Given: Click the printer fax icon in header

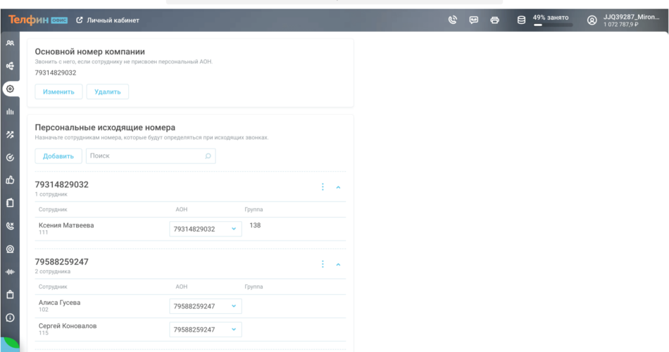Looking at the screenshot, I should pyautogui.click(x=494, y=20).
